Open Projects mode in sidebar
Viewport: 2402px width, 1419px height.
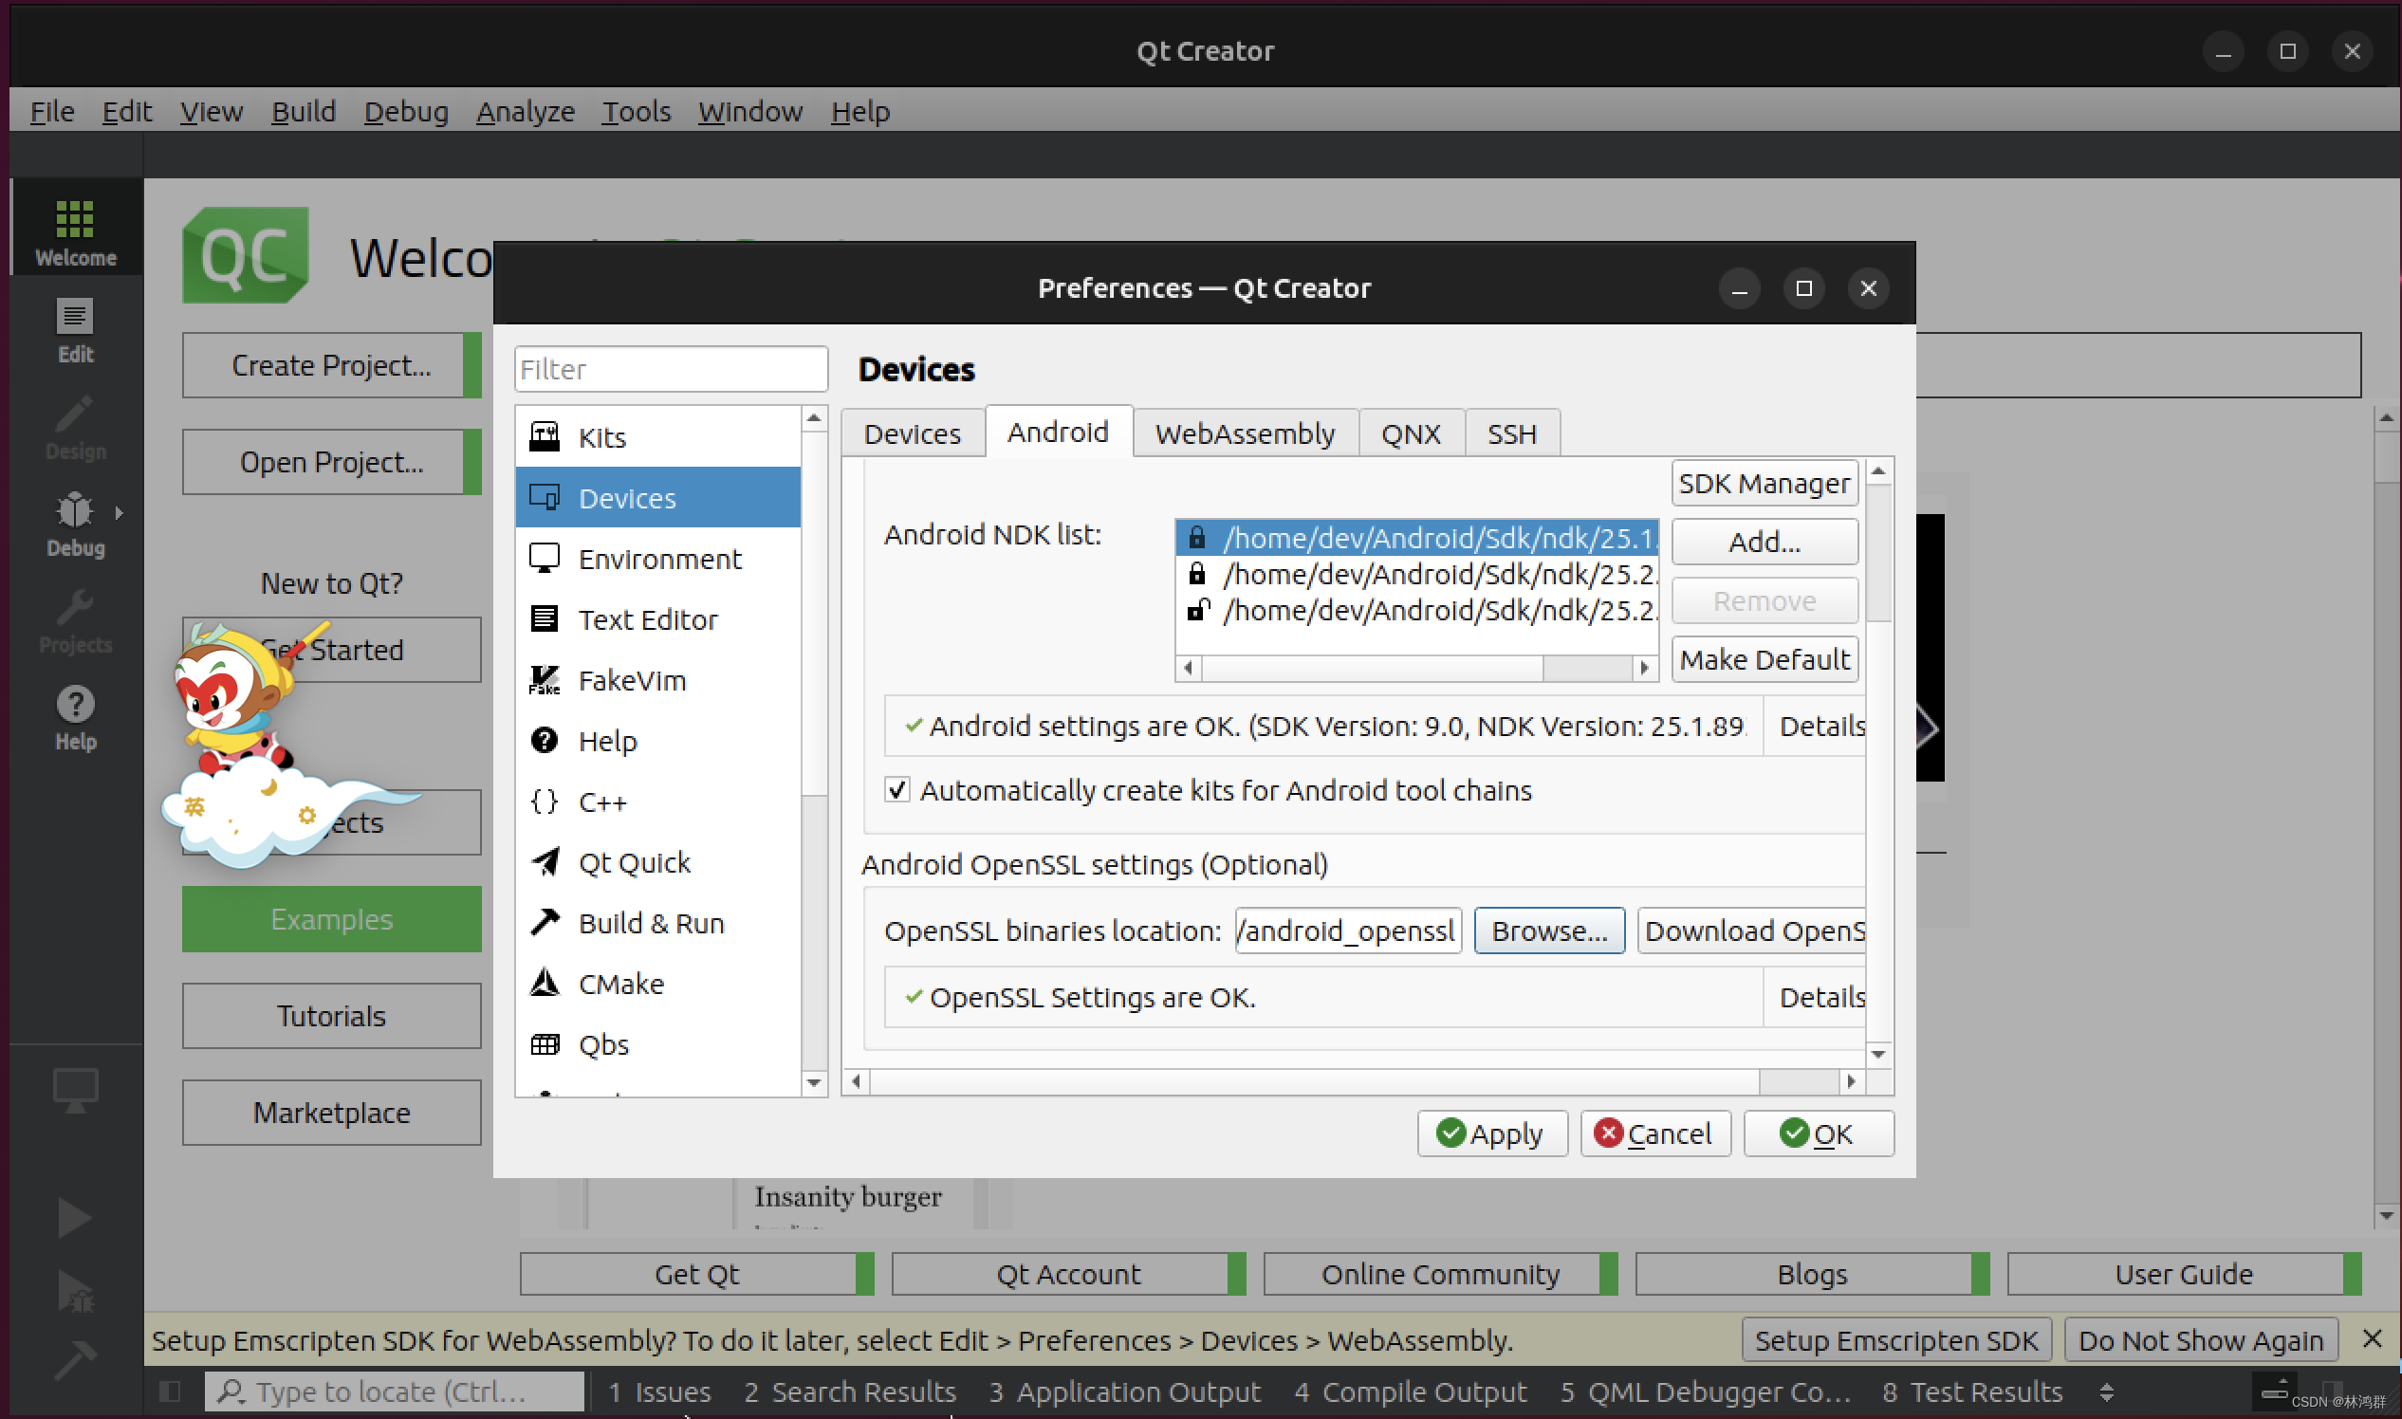pyautogui.click(x=76, y=620)
